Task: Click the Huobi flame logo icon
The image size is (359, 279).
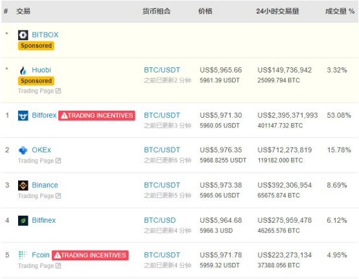Action: coord(23,70)
